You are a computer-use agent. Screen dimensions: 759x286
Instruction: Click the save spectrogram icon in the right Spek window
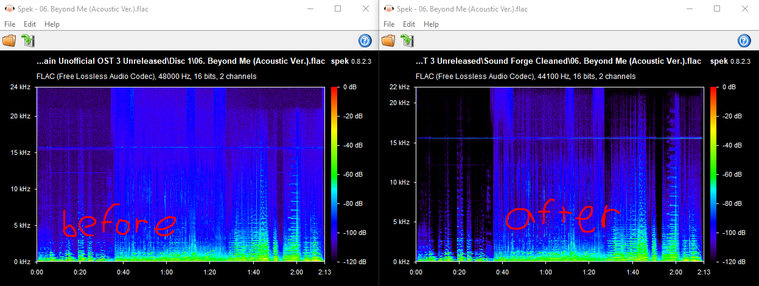(x=407, y=41)
